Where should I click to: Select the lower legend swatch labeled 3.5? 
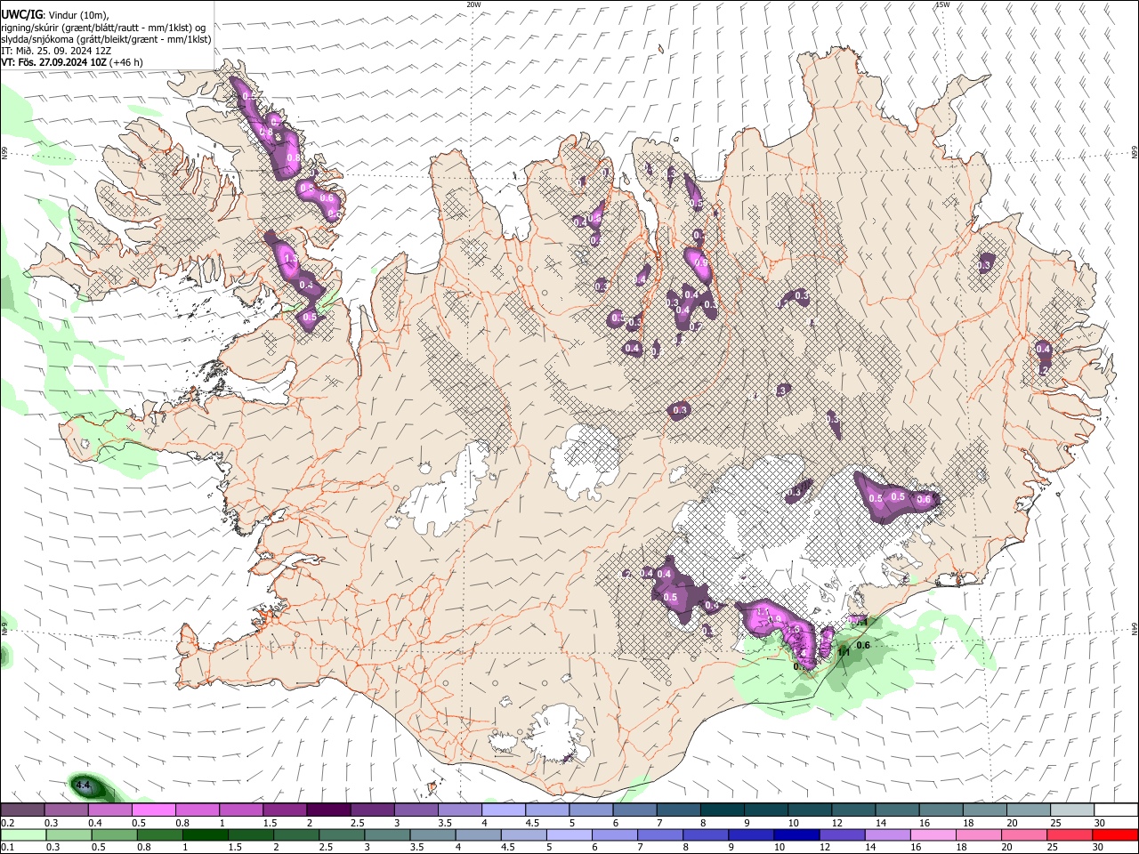tap(432, 834)
